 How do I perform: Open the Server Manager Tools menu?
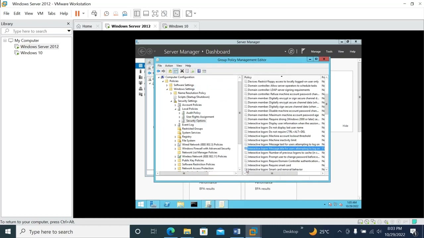[329, 52]
